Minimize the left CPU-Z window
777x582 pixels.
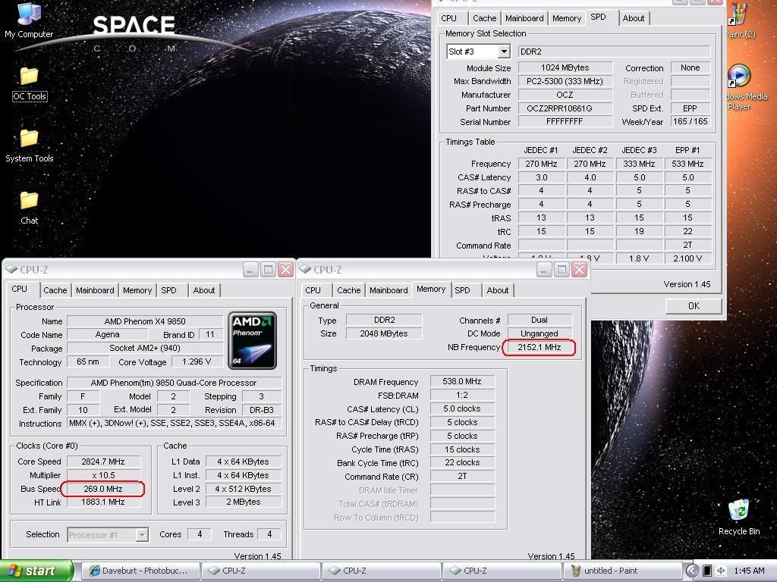click(x=250, y=270)
